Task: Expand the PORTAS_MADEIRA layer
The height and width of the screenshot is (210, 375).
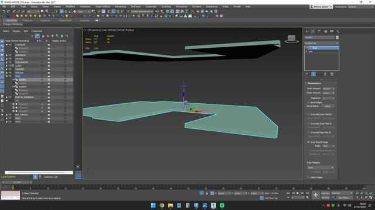Action: 6,97
